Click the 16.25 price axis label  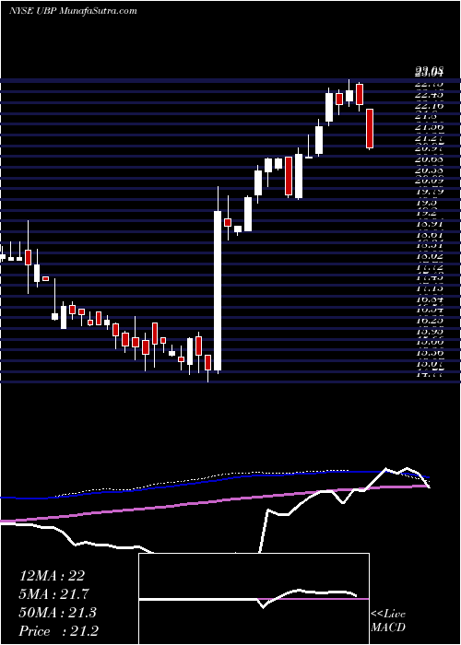tap(430, 321)
